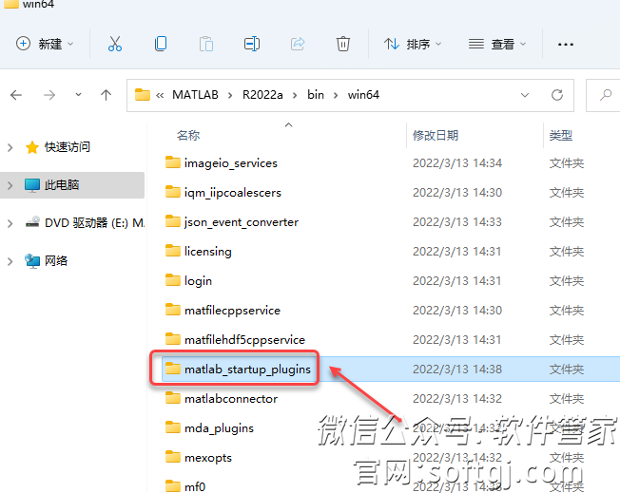Refresh the current folder
Image resolution: width=620 pixels, height=493 pixels.
pyautogui.click(x=557, y=95)
